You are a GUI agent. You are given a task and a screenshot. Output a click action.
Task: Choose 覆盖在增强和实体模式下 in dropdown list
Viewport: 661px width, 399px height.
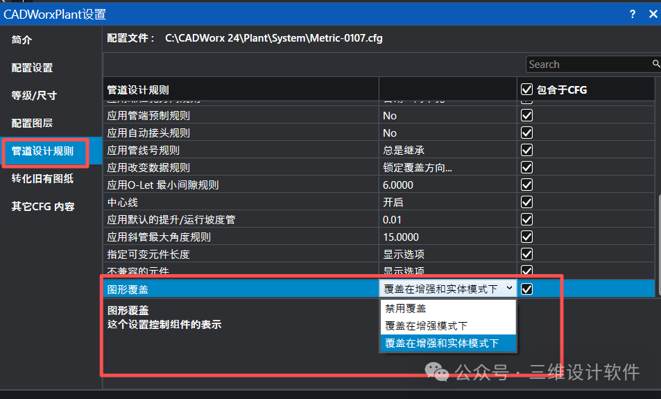tap(447, 343)
